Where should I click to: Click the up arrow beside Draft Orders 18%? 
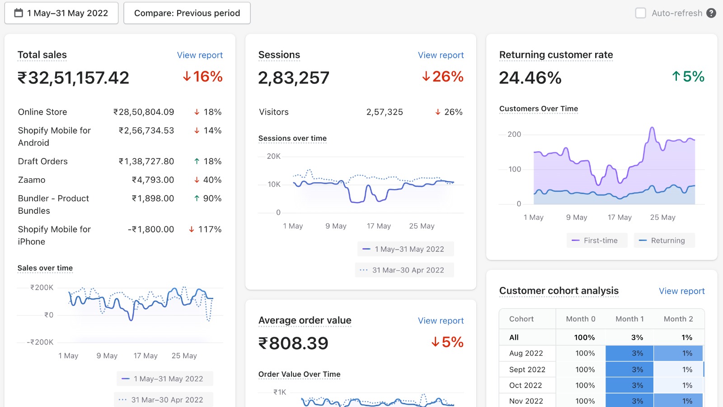coord(197,161)
